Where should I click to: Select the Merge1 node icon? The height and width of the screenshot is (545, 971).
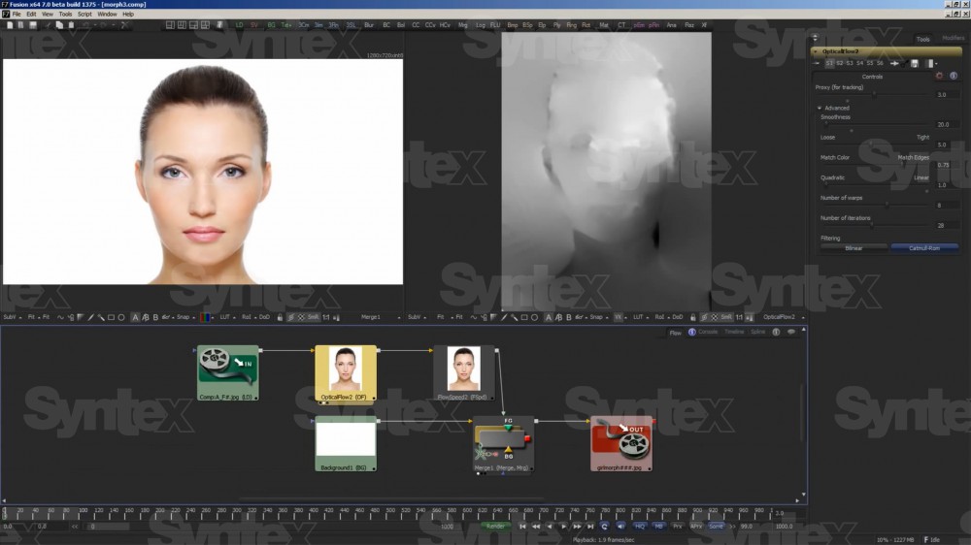point(503,442)
